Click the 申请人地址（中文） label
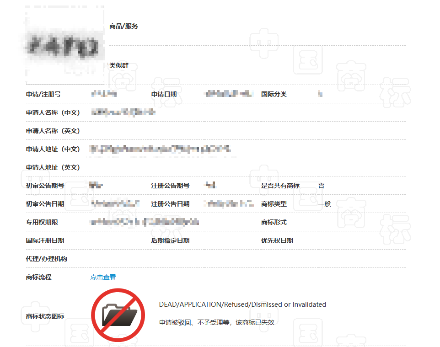 point(53,149)
